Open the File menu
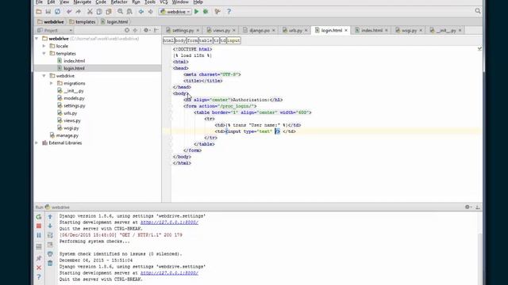 (x=39, y=2)
